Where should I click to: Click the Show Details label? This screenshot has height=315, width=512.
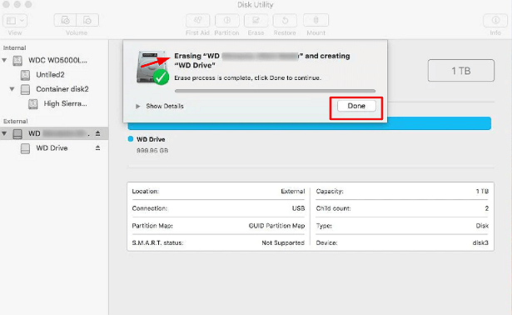click(x=165, y=106)
